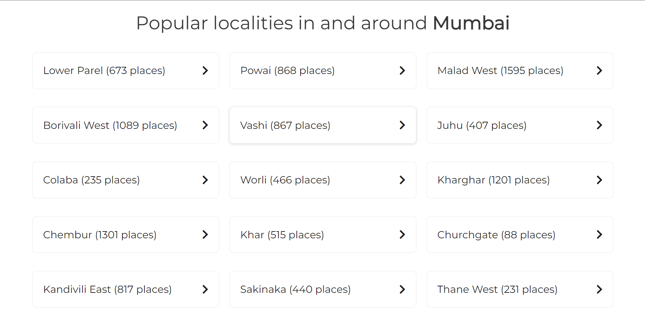
Task: Click the arrow next to Juhu
Action: coord(600,125)
